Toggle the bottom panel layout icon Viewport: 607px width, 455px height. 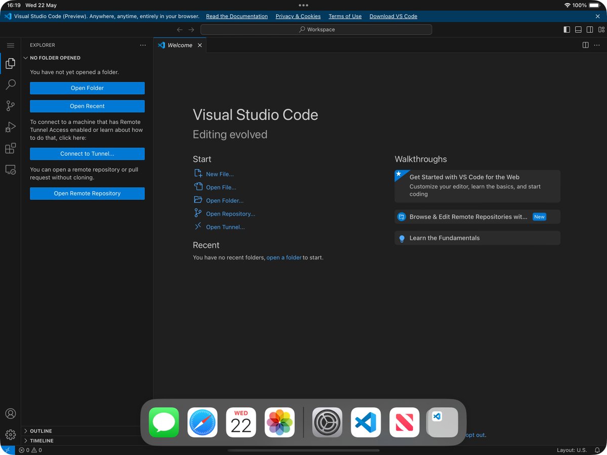point(578,29)
